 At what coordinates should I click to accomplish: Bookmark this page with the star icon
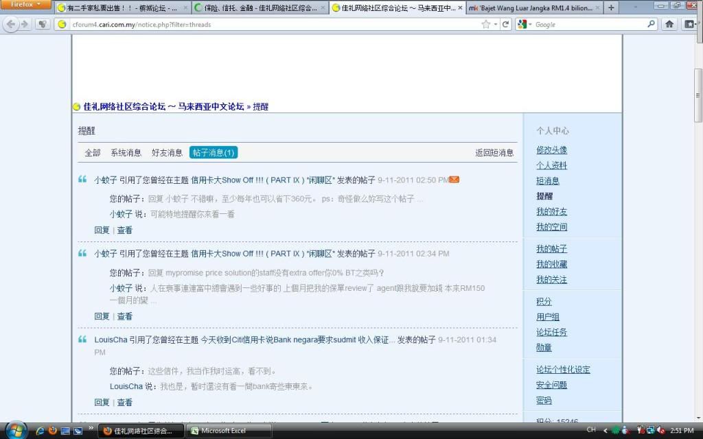point(486,24)
